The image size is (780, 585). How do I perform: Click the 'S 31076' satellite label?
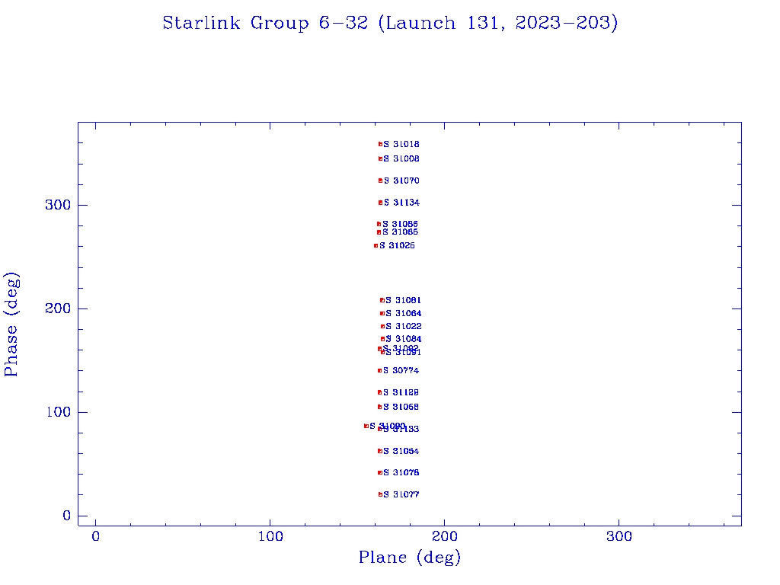pos(401,472)
